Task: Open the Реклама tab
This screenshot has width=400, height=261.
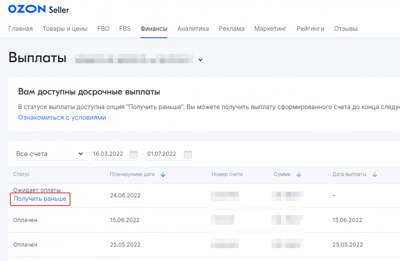Action: [232, 28]
